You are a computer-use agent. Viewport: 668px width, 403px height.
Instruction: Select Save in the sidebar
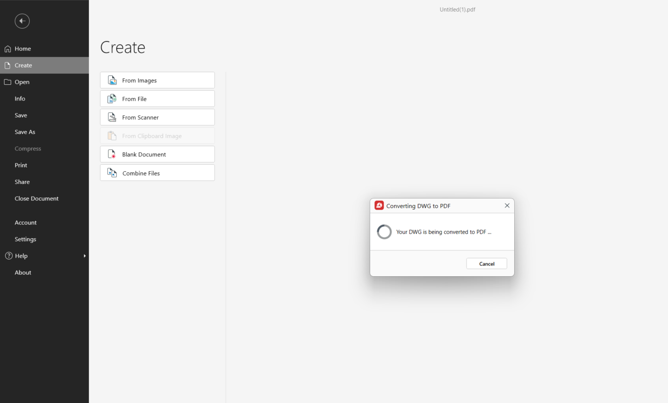(x=21, y=115)
